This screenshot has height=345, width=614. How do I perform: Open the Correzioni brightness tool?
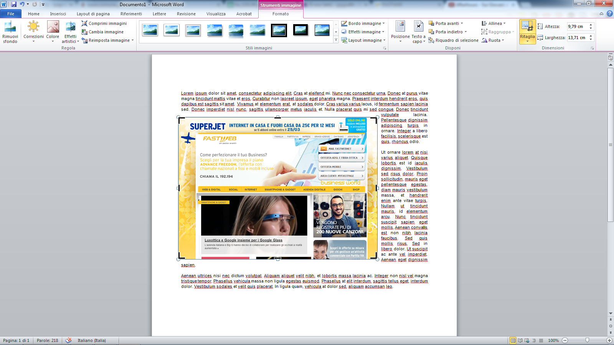[33, 32]
